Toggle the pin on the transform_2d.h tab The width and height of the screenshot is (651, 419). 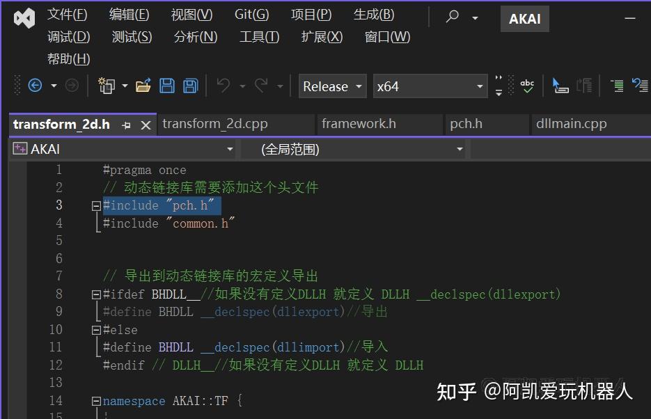[x=126, y=124]
